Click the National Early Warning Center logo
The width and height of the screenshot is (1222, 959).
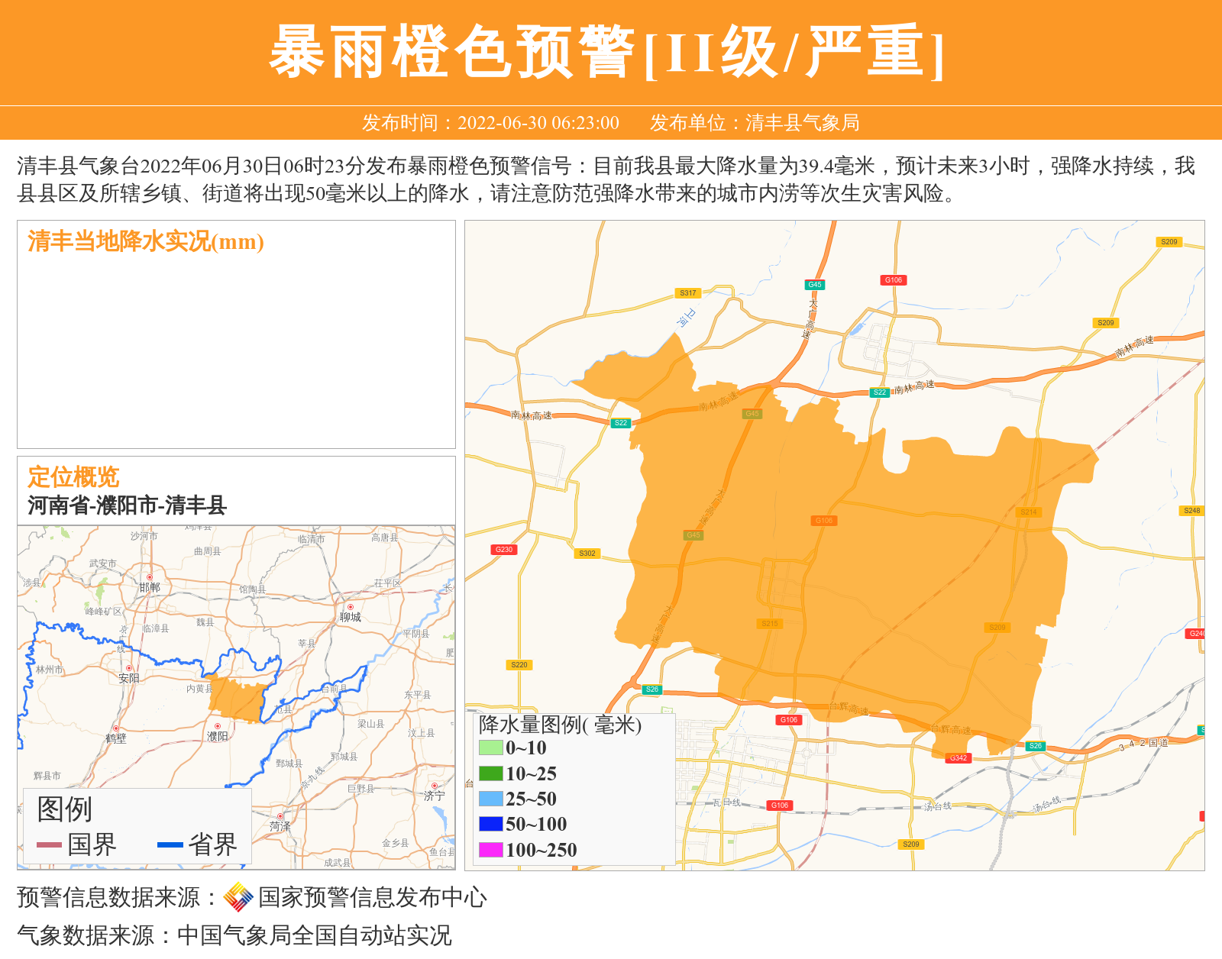point(238,897)
